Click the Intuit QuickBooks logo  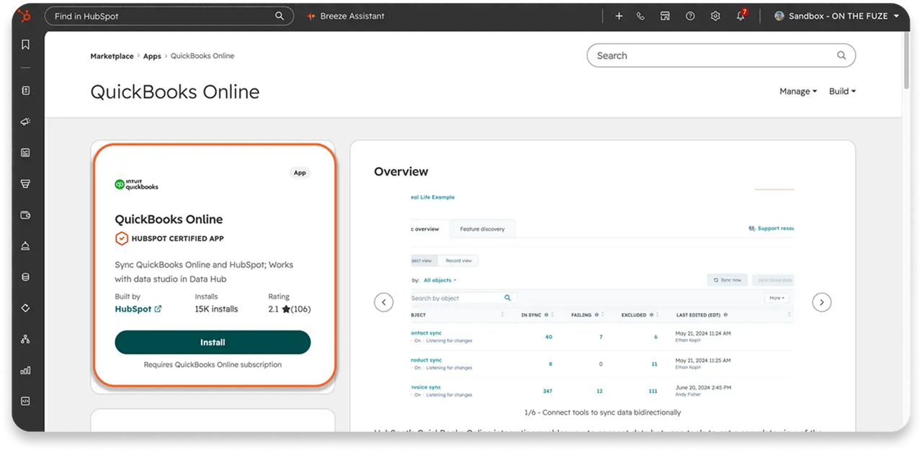[137, 184]
